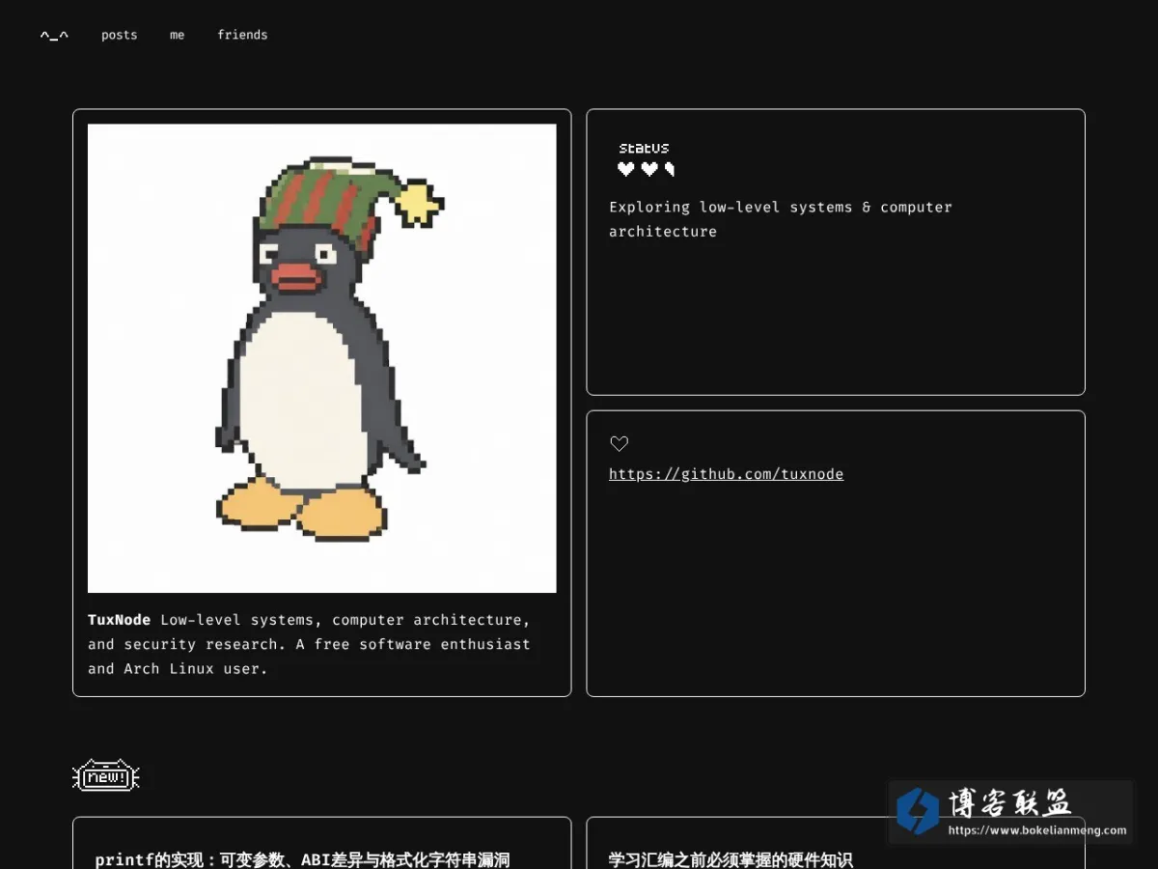The height and width of the screenshot is (869, 1158).
Task: Click the "Status" pixel heading
Action: [x=644, y=148]
